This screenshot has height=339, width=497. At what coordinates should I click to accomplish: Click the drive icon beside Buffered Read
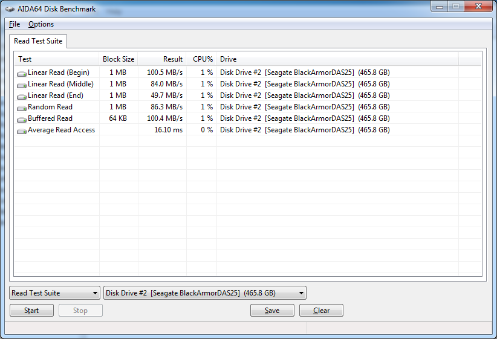pos(22,120)
